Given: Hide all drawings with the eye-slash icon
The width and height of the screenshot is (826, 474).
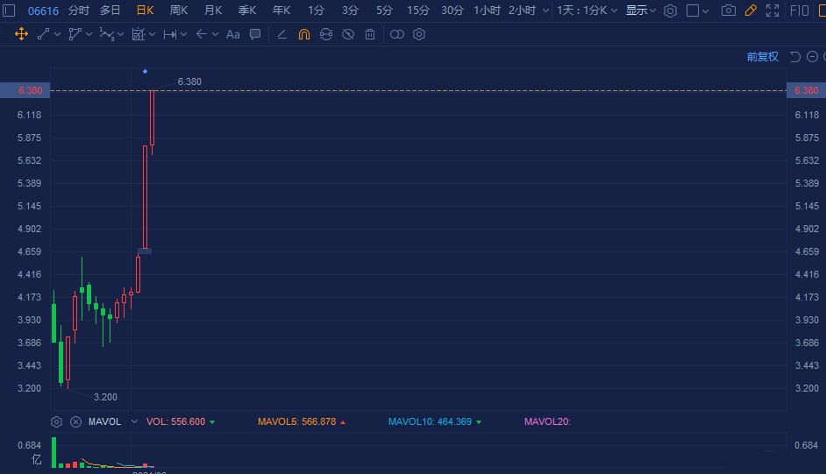Looking at the screenshot, I should 348,34.
